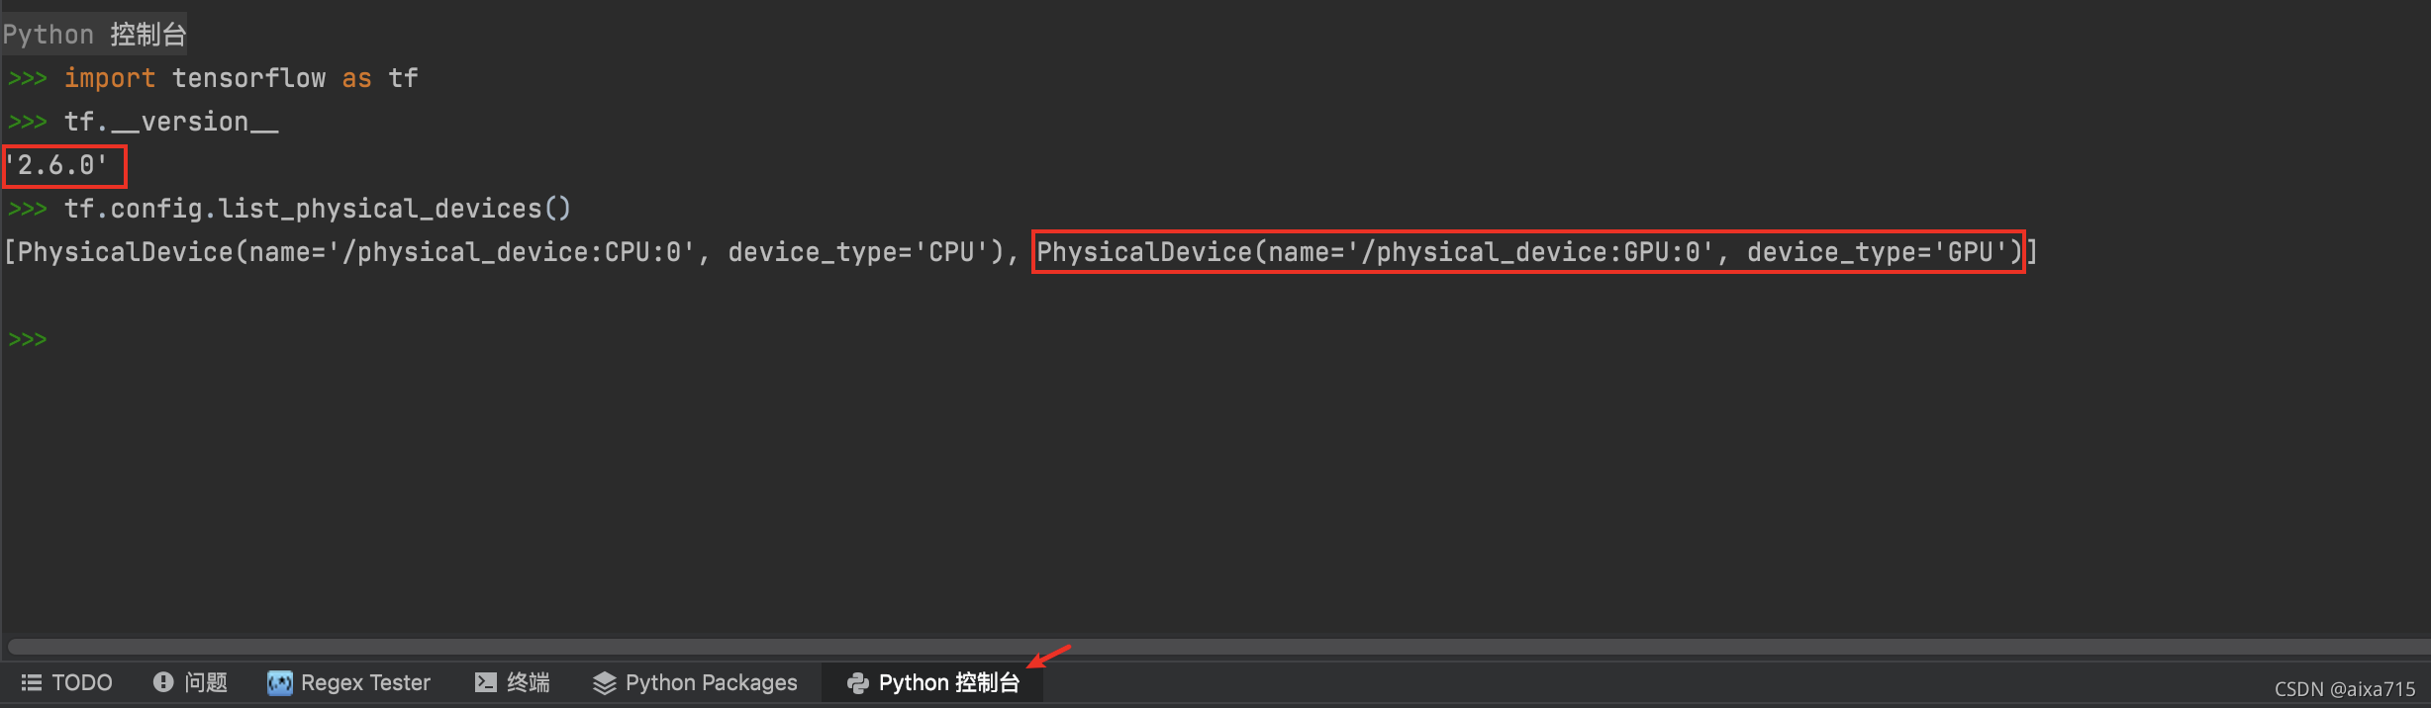Viewport: 2431px width, 708px height.
Task: Open the TODO tool window tab
Action: click(x=67, y=682)
